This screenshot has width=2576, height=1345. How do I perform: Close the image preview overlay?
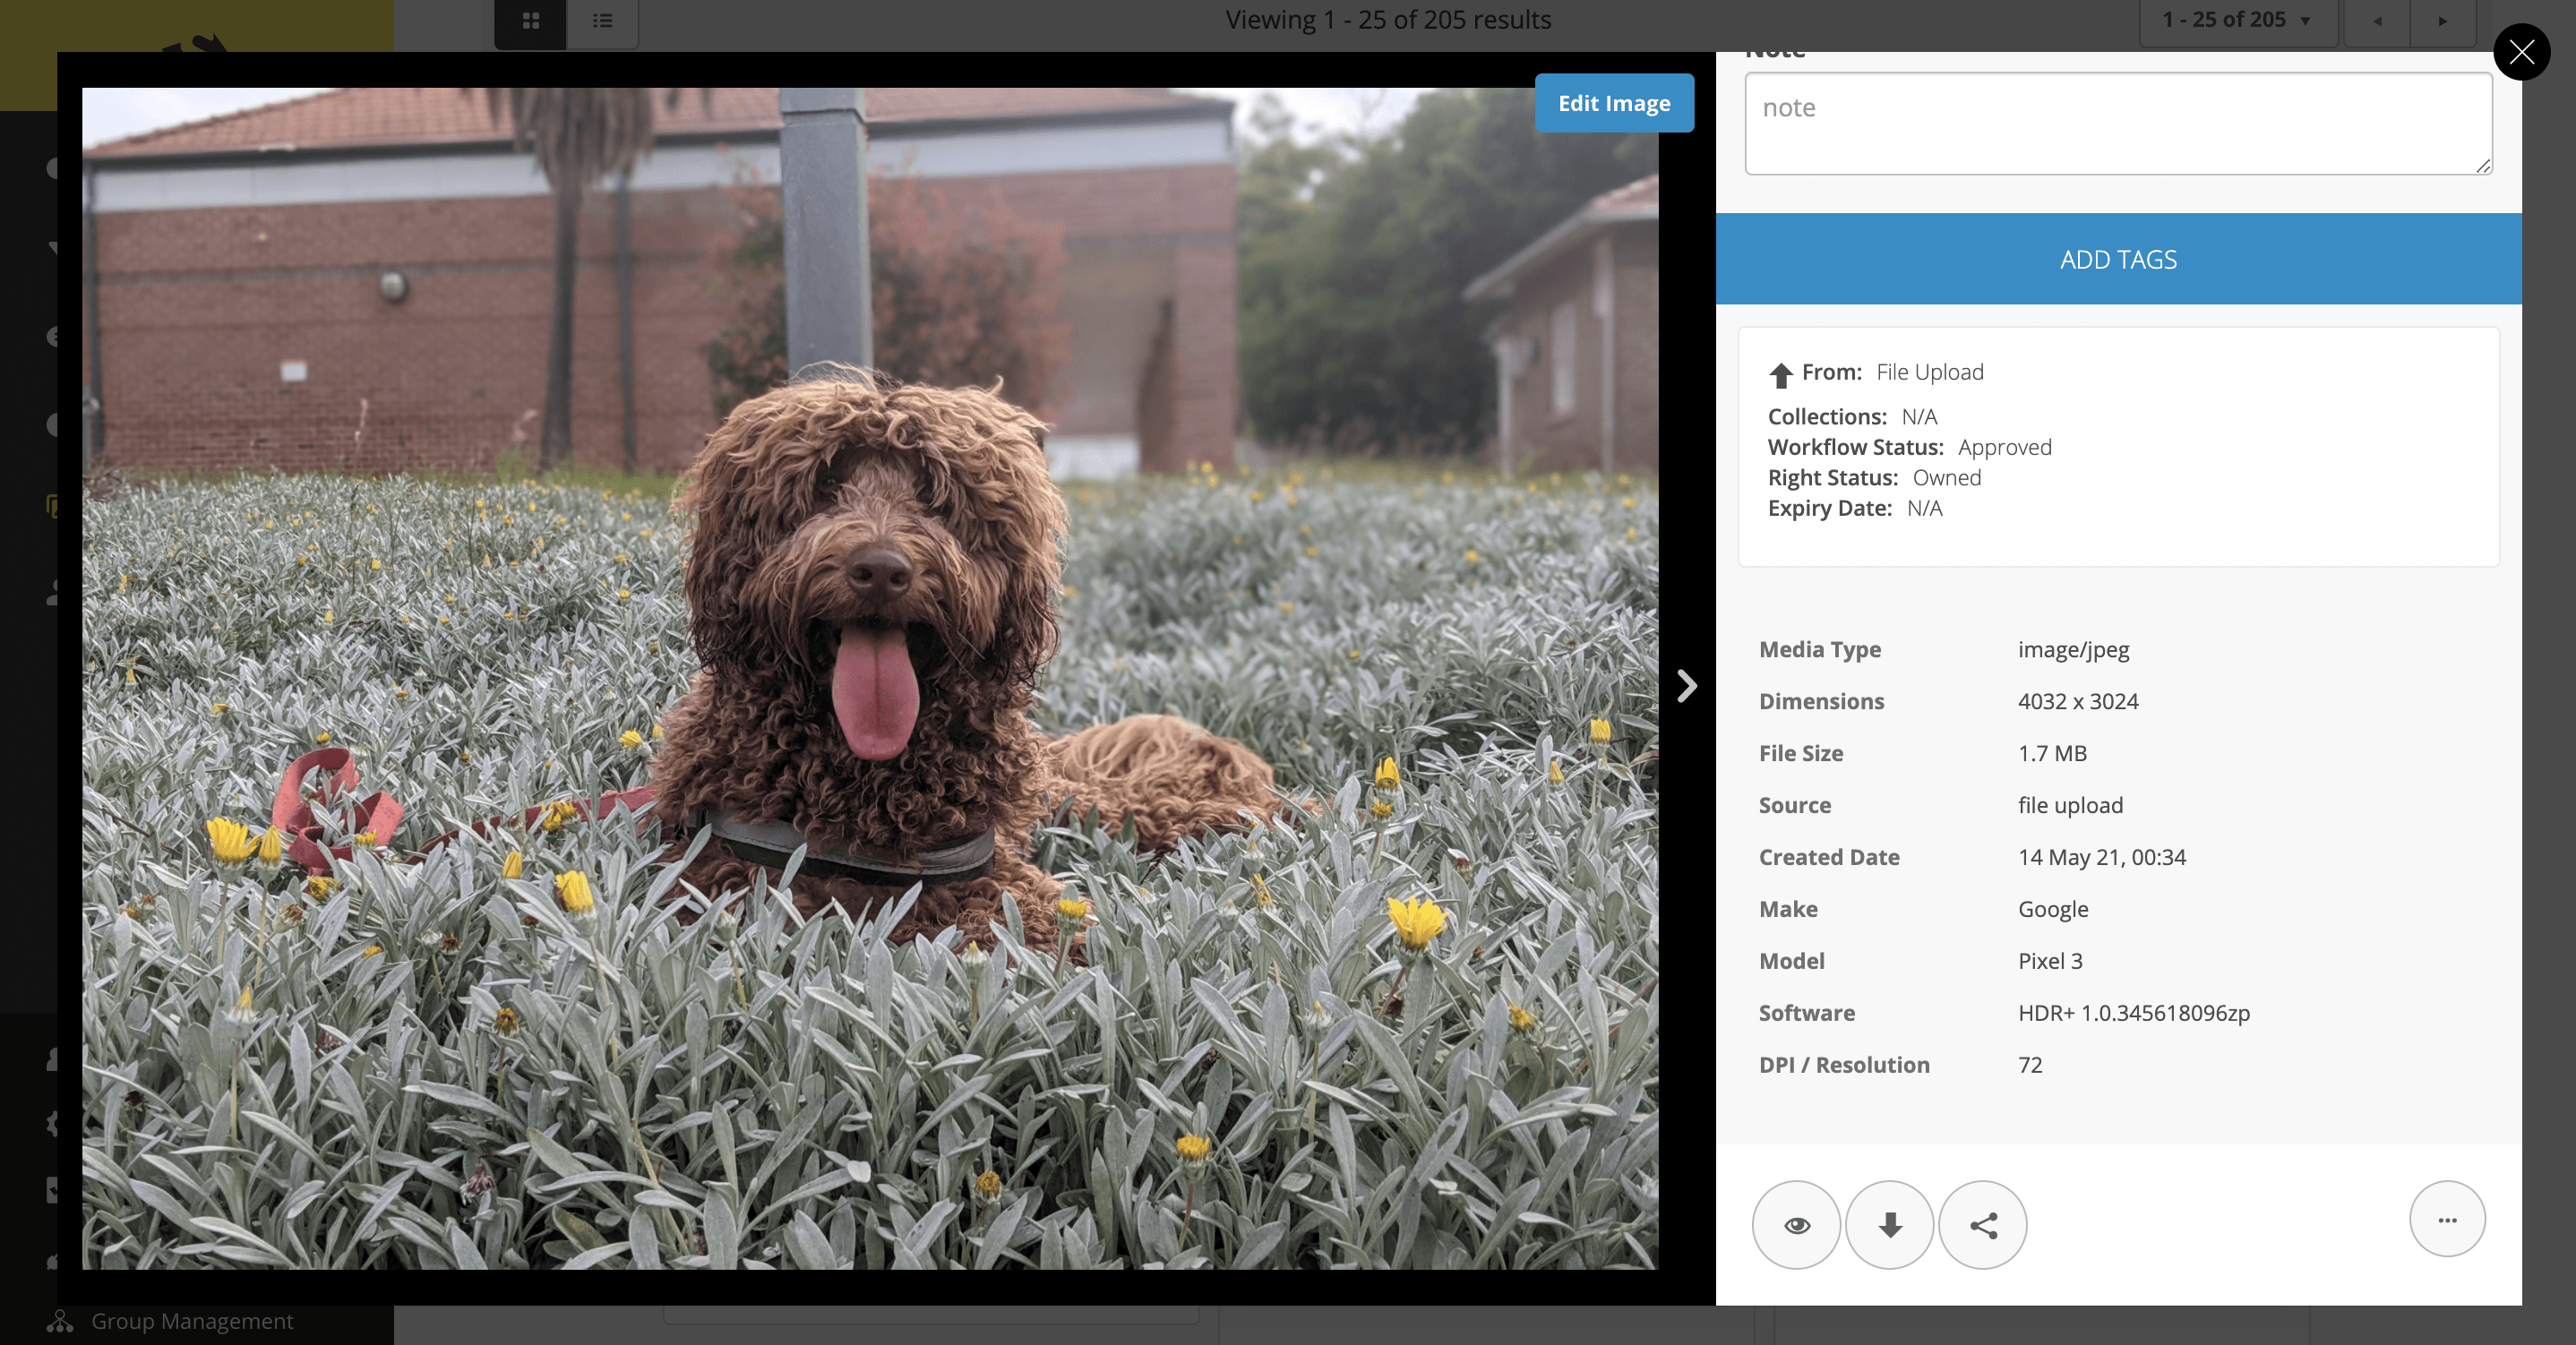pos(2521,52)
